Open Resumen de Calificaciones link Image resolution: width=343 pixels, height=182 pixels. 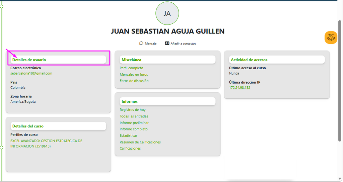click(x=140, y=142)
